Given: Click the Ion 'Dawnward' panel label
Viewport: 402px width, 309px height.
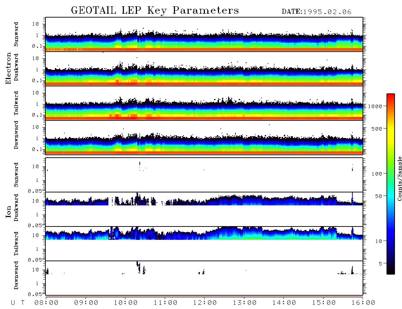Looking at the screenshot, I should [16, 275].
